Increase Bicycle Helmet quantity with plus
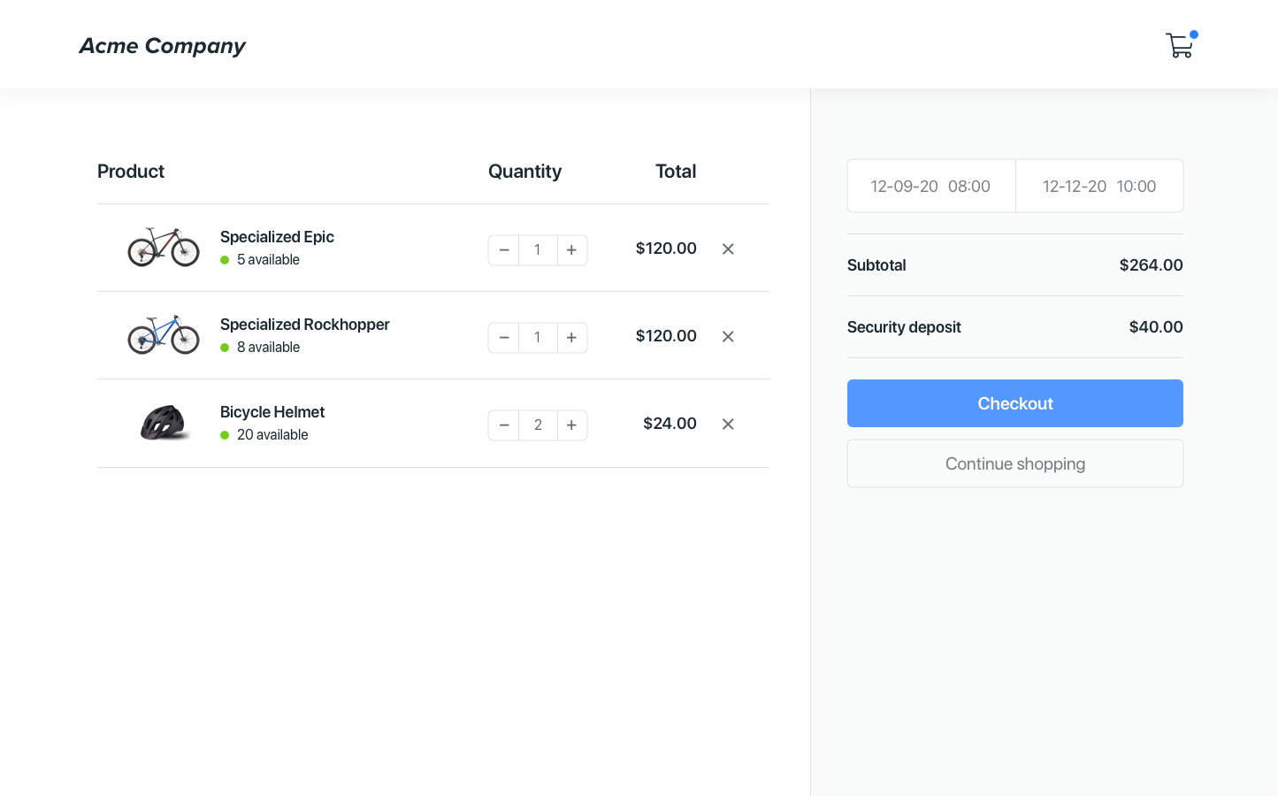 click(x=572, y=425)
